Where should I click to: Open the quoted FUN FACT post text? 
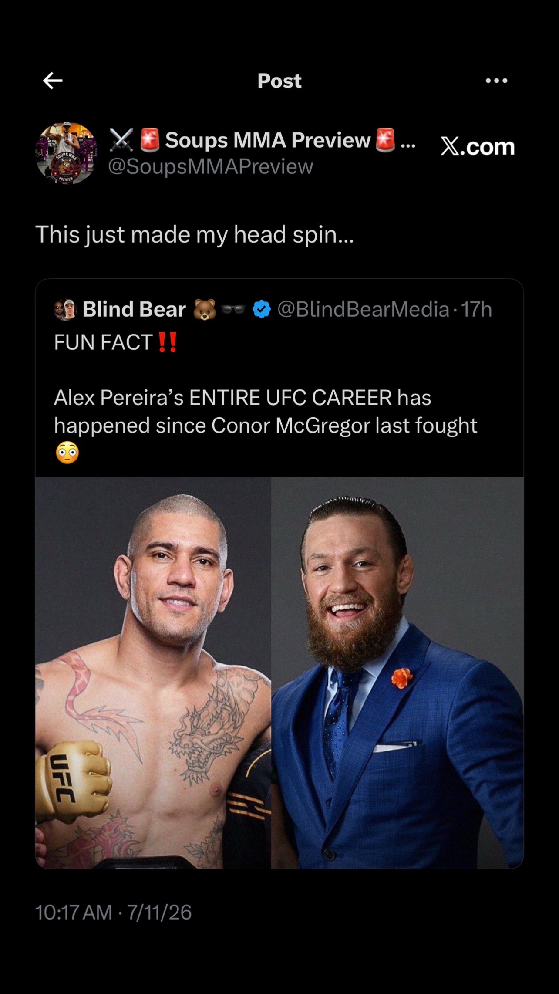click(x=266, y=397)
